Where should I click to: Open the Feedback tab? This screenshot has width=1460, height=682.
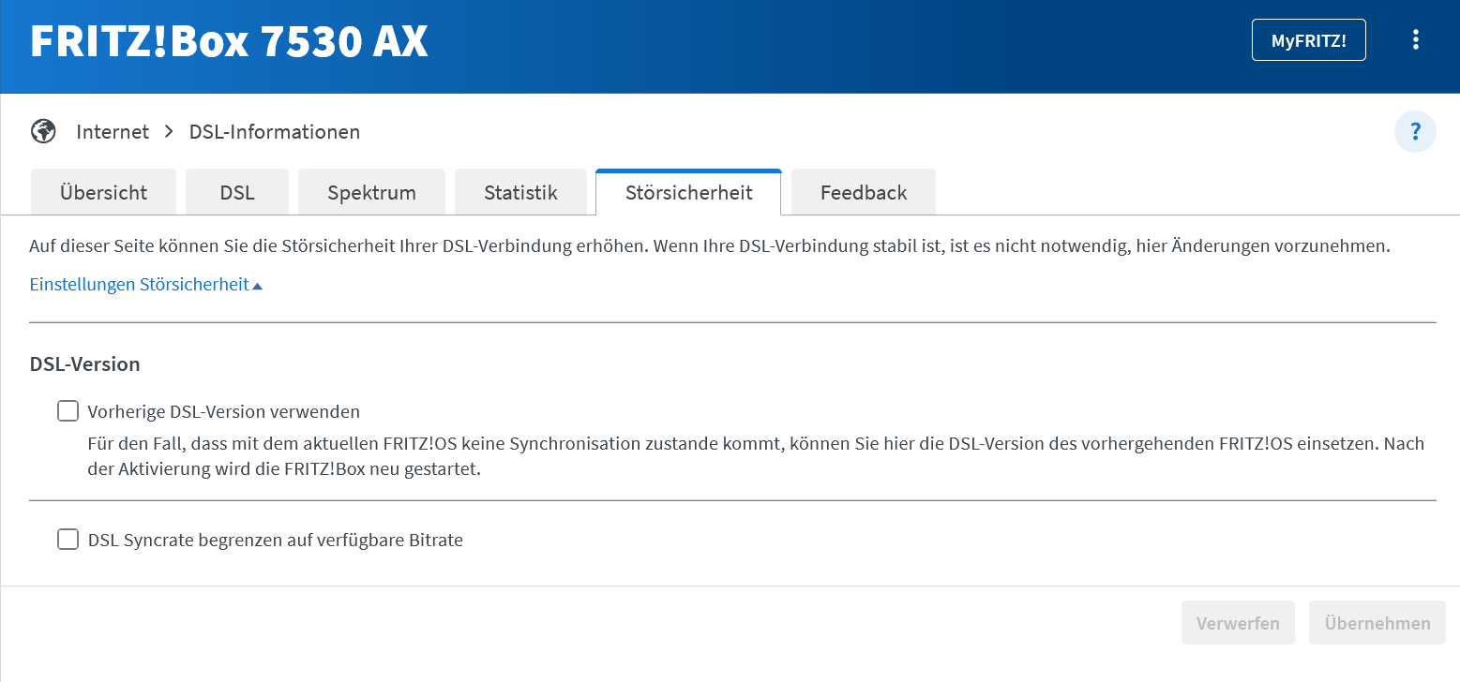point(864,192)
